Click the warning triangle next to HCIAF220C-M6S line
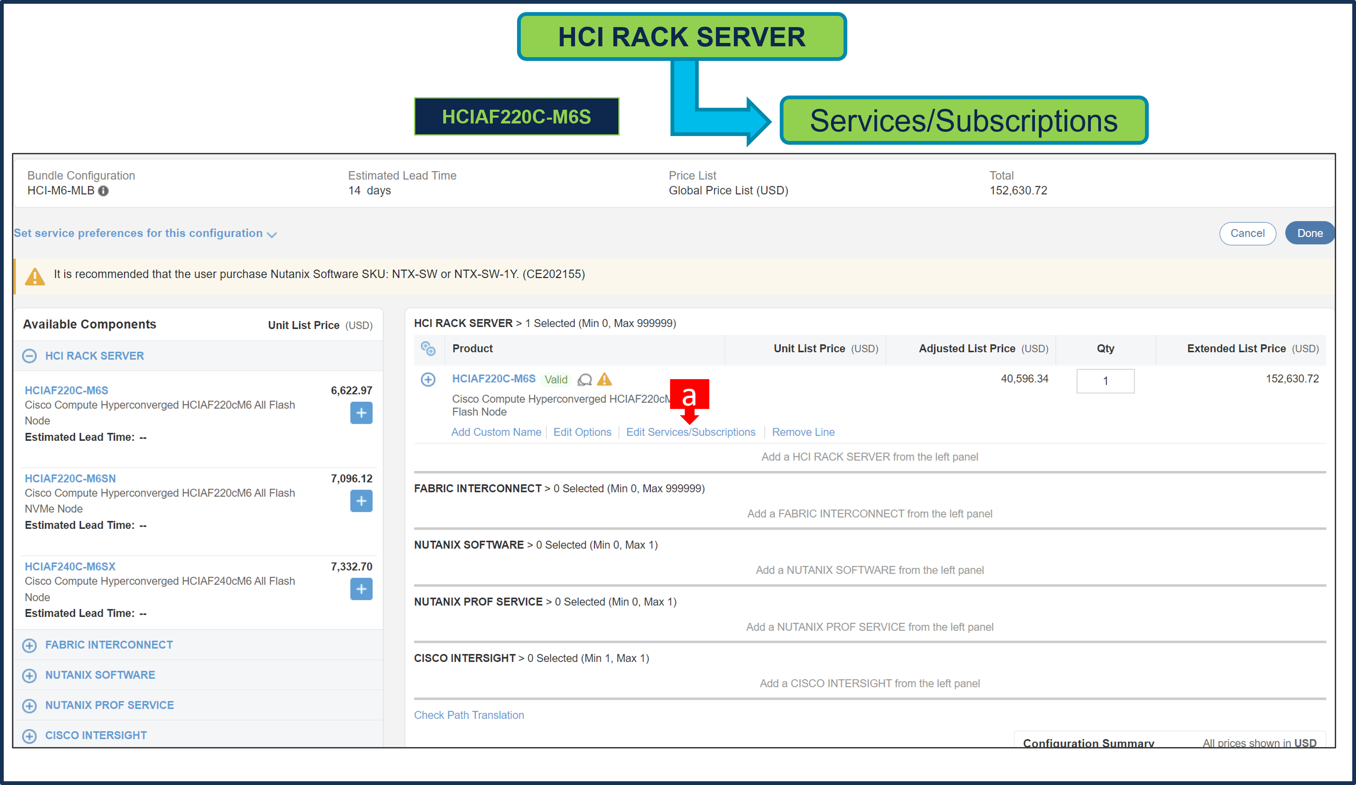Image resolution: width=1356 pixels, height=785 pixels. (x=604, y=379)
